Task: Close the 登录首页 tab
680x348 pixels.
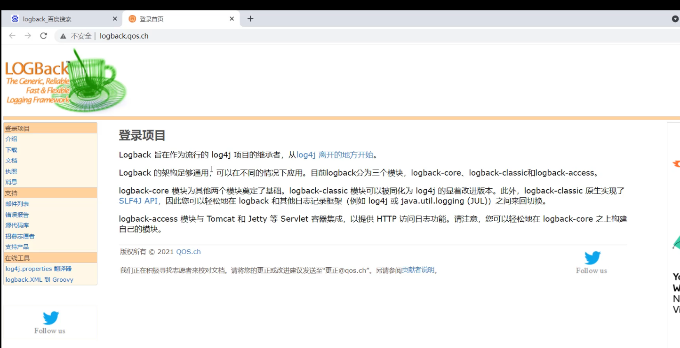Action: 232,19
